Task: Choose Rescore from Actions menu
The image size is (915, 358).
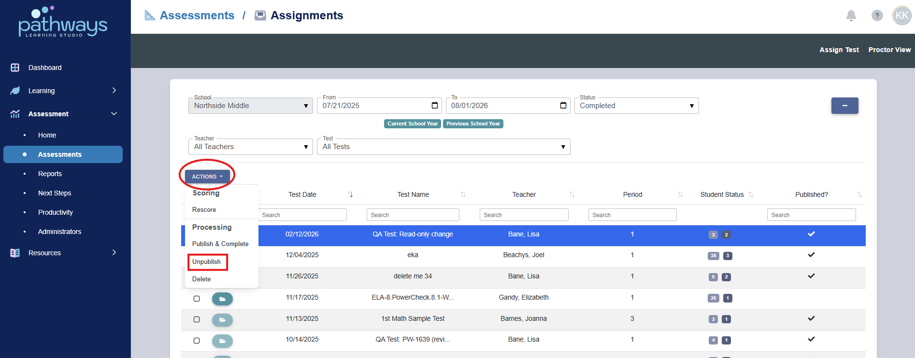Action: tap(204, 210)
